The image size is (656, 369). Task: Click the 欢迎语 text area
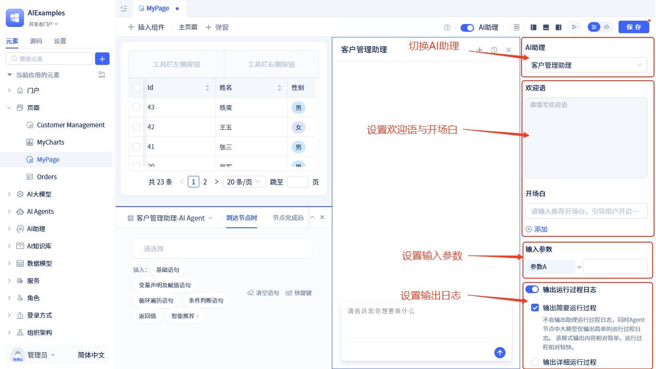[x=586, y=138]
